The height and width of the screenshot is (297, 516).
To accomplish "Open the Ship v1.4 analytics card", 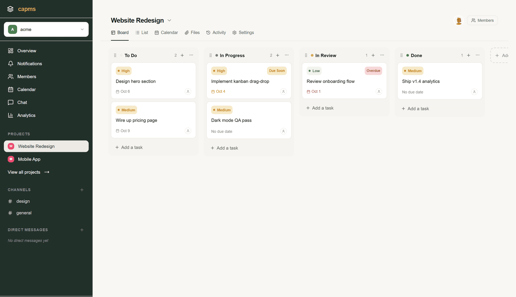I will point(440,81).
